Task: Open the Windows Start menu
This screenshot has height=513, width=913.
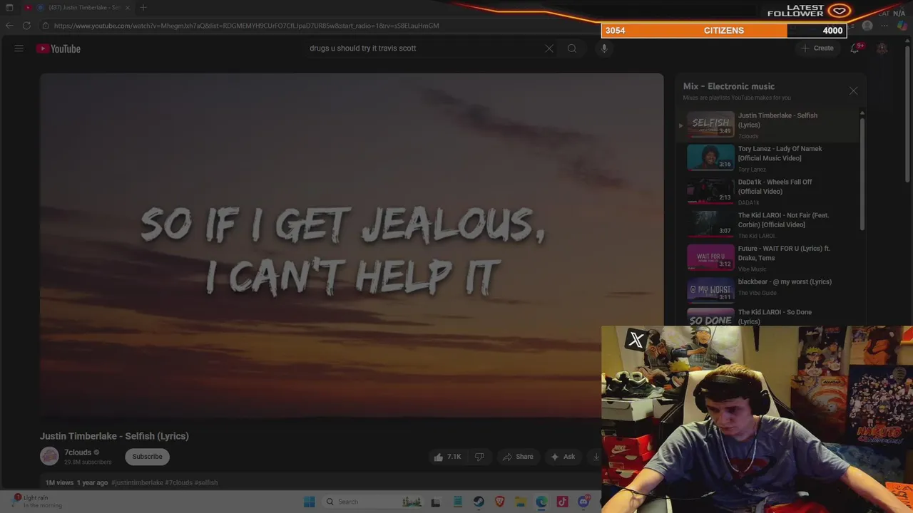Action: [309, 502]
